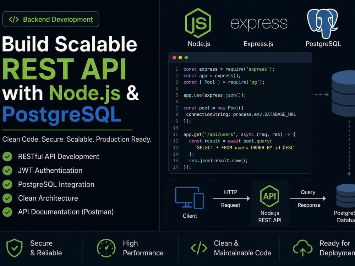
Task: Click 'High Performance' footer text
Action: coord(143,248)
